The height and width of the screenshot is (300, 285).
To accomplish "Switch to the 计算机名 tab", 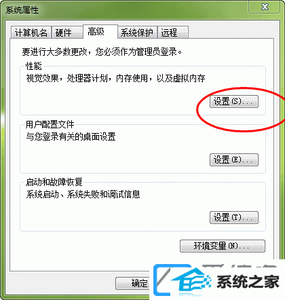I will pyautogui.click(x=31, y=33).
